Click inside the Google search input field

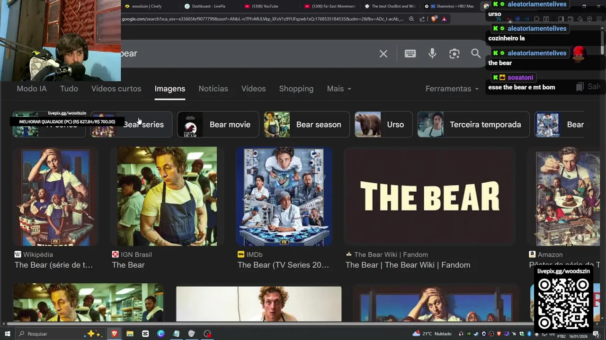[246, 54]
